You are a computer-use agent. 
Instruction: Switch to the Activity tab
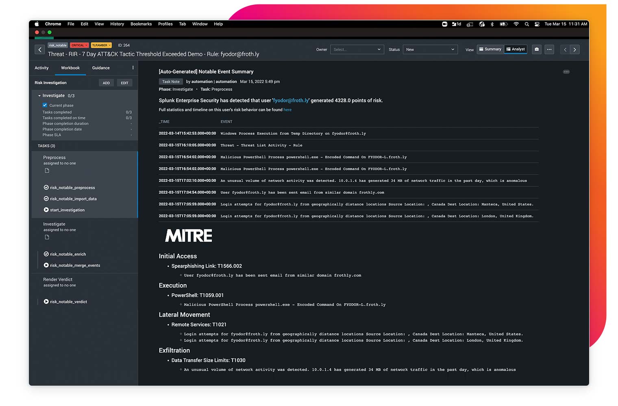point(41,68)
